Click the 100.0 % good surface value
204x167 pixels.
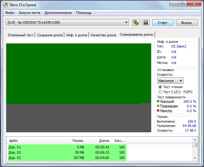(x=190, y=102)
